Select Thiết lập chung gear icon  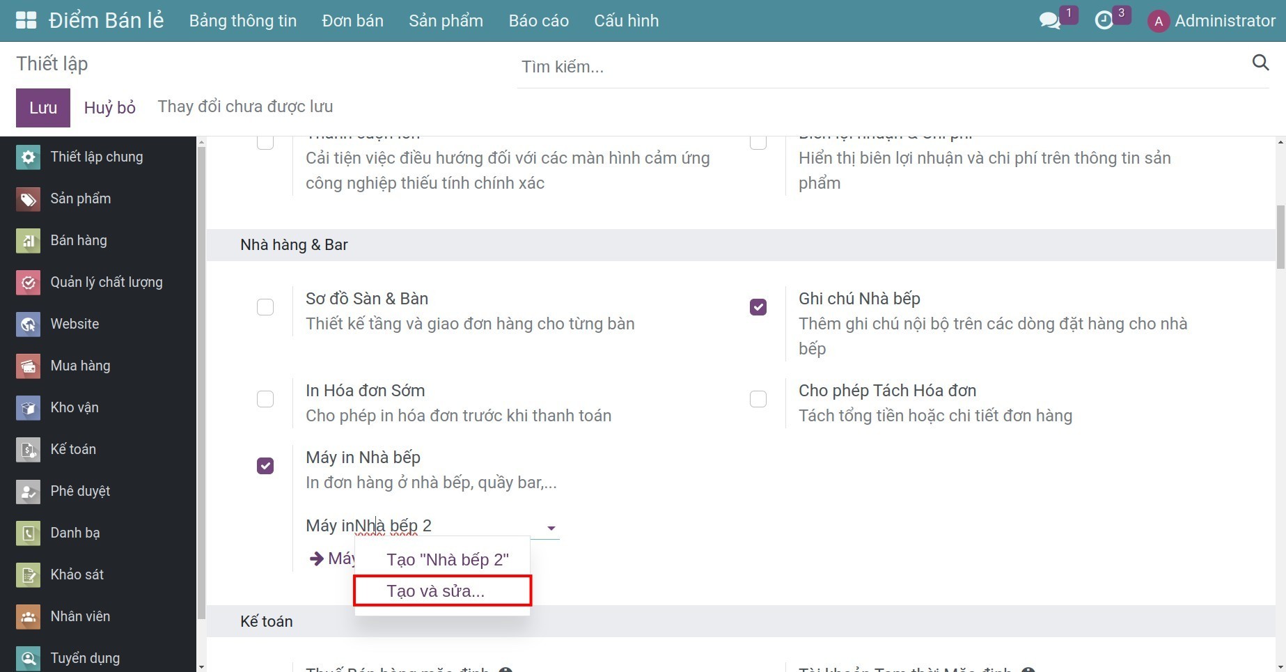(x=28, y=157)
